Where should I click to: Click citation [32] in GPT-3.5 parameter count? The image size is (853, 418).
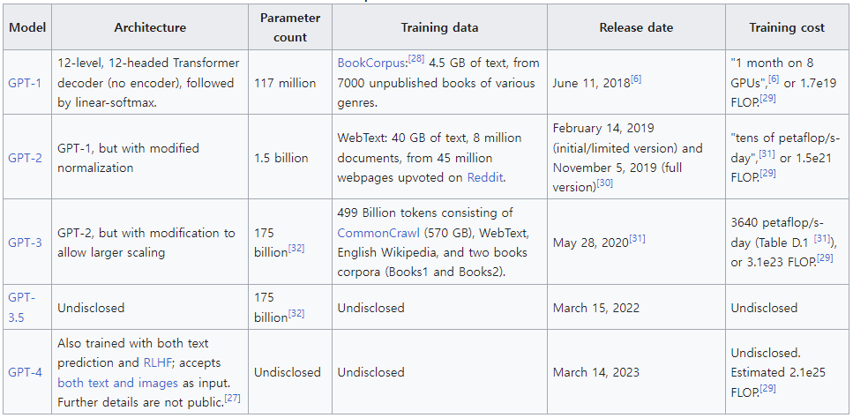pyautogui.click(x=298, y=313)
